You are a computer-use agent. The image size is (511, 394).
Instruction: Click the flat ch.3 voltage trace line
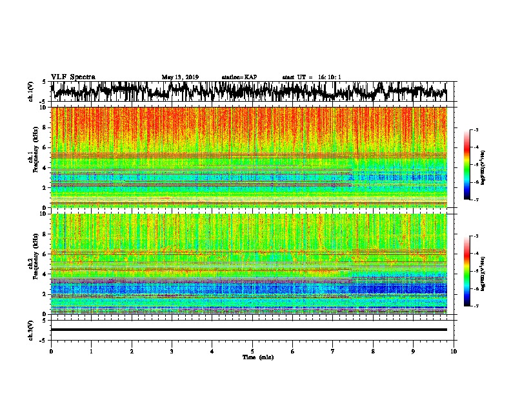(x=248, y=330)
